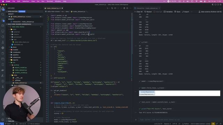Open Source Control view in activity bar

point(3,20)
